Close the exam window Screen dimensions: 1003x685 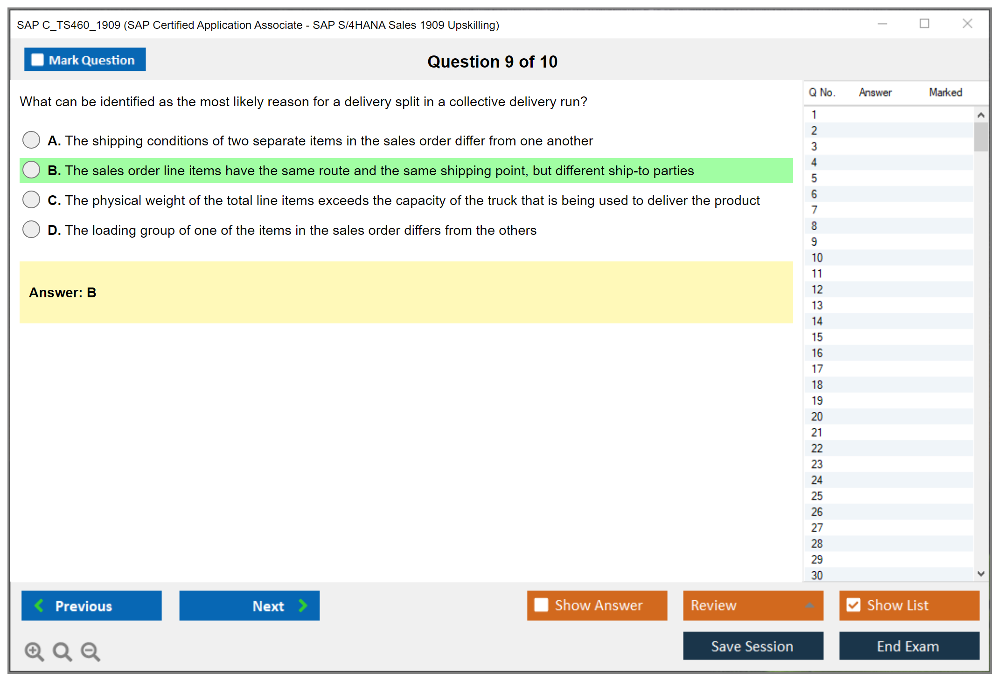pyautogui.click(x=967, y=24)
